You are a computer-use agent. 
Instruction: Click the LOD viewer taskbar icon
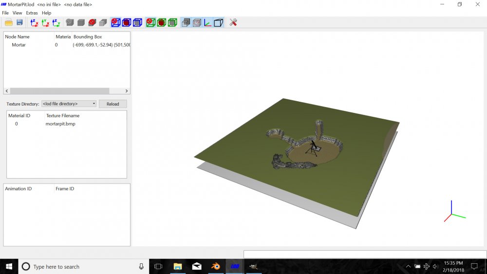coord(235,266)
